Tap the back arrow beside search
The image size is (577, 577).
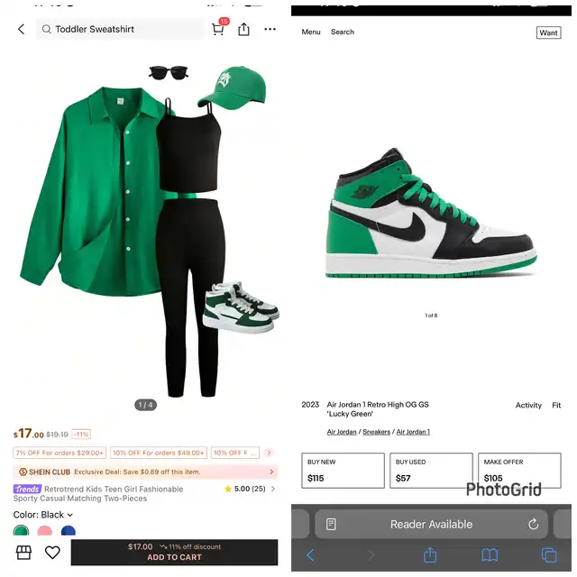pyautogui.click(x=22, y=29)
